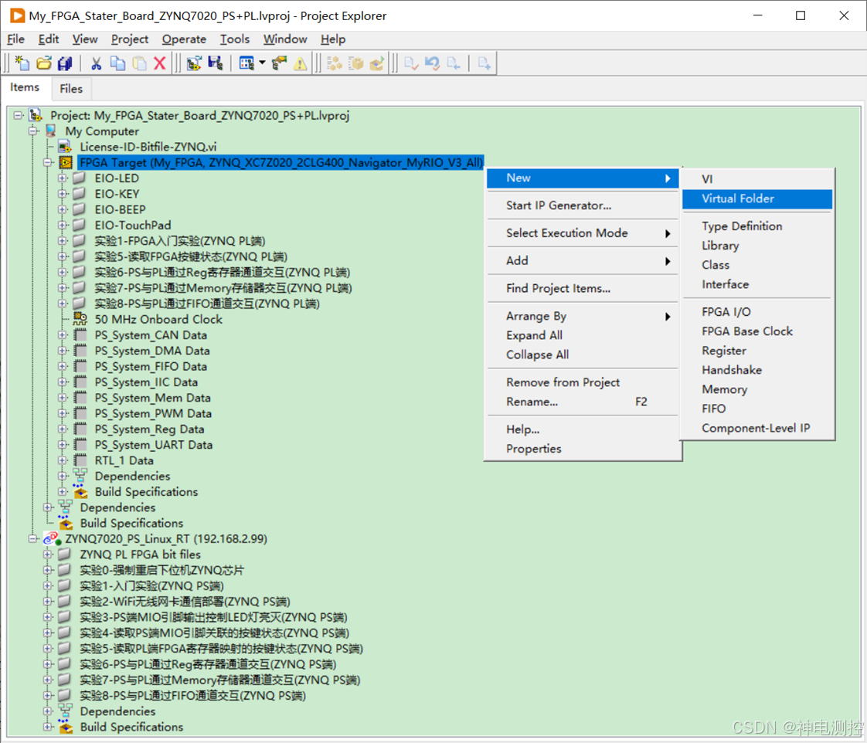Click the Build All boxes icon
867x743 pixels.
tap(335, 63)
